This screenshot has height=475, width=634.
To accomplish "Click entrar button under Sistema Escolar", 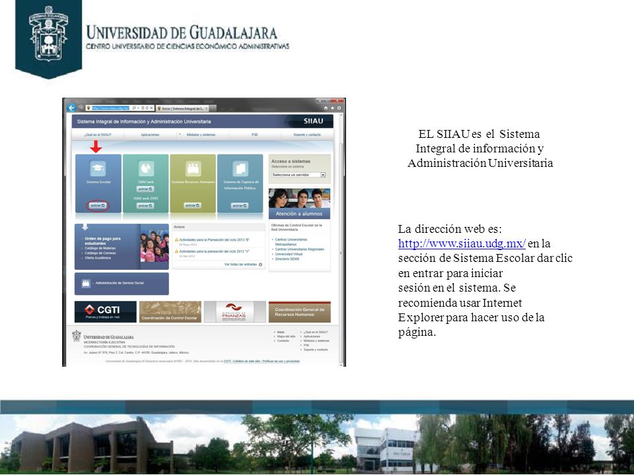I will click(x=98, y=206).
